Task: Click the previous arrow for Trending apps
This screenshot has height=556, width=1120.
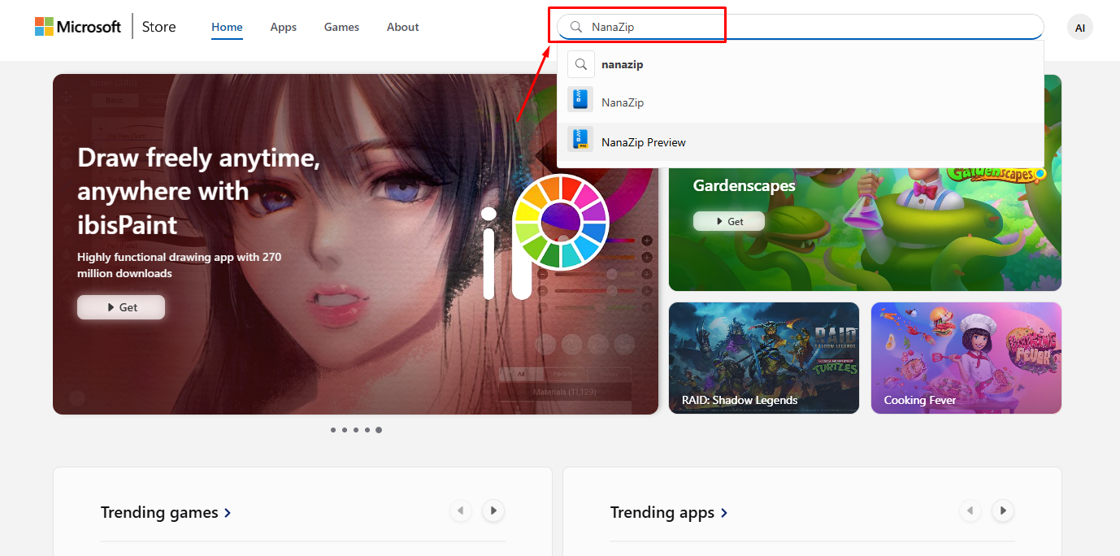Action: point(970,510)
